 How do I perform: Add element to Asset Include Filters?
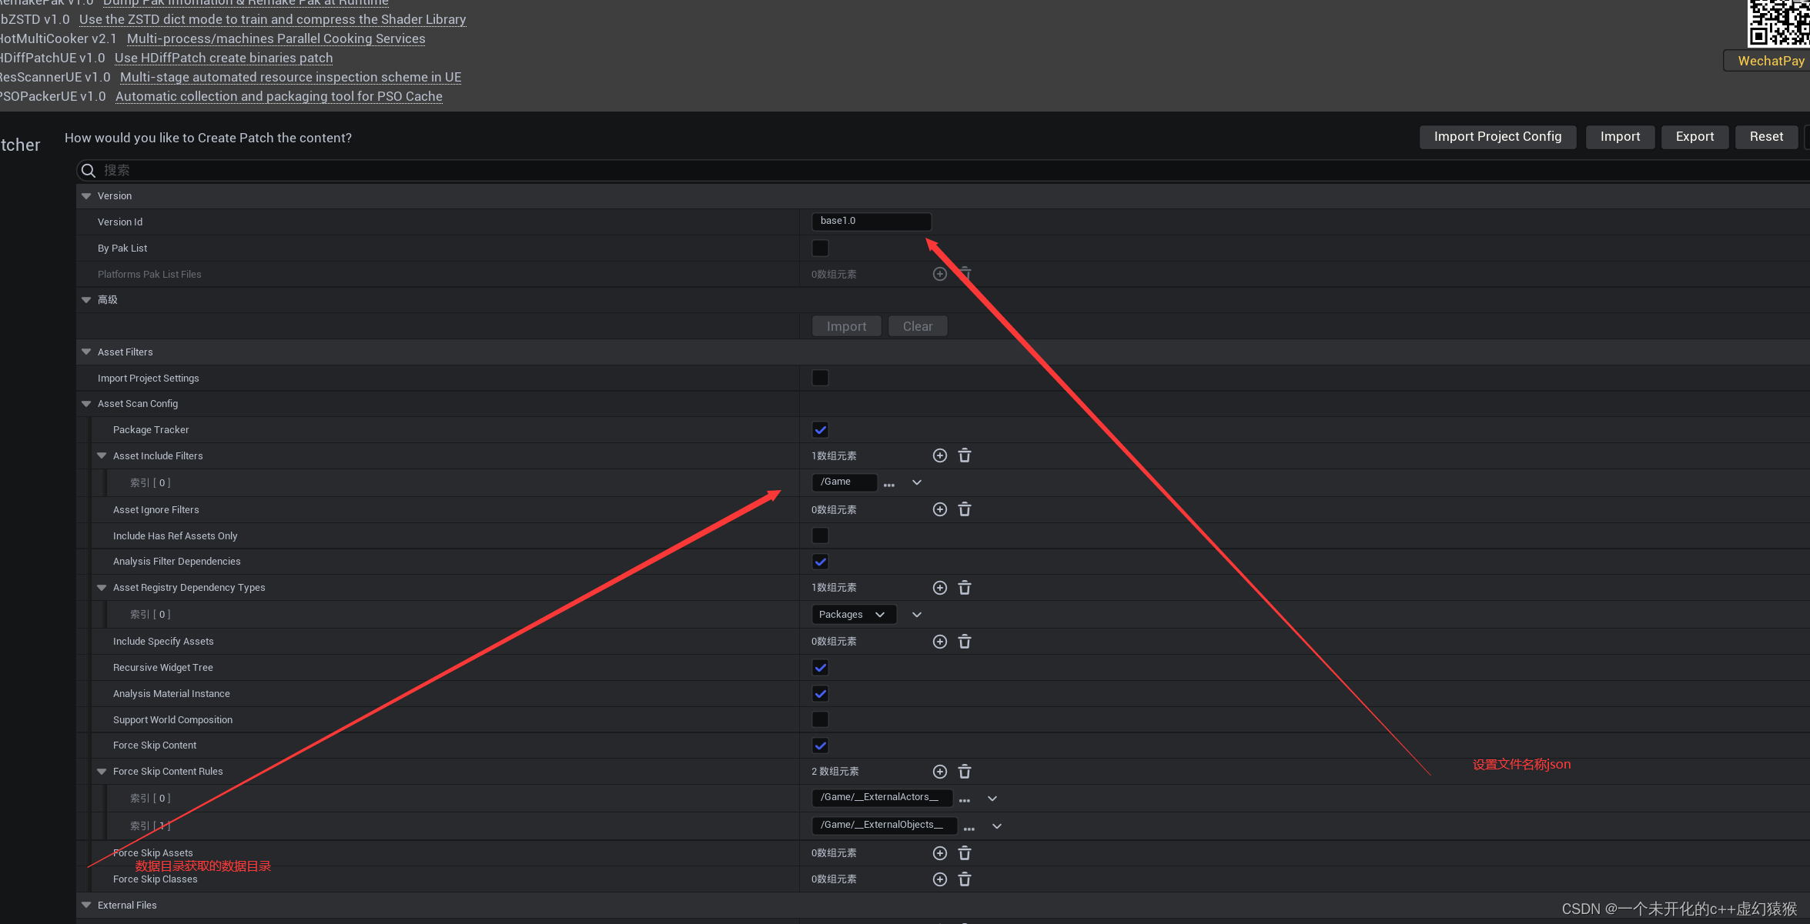click(x=939, y=455)
